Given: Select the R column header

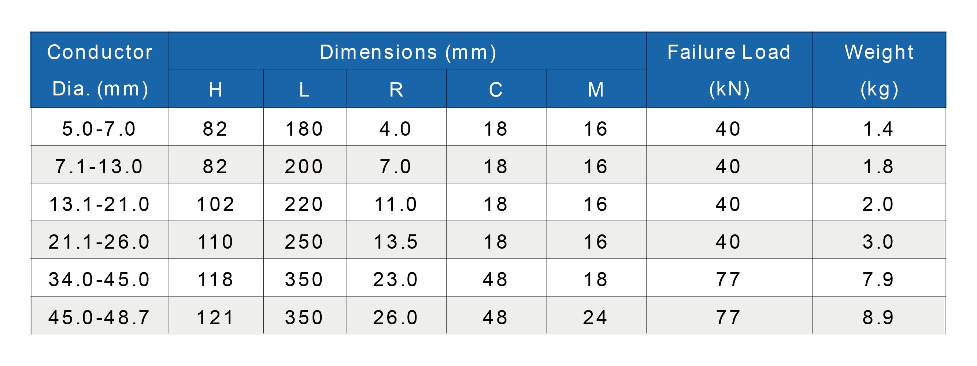Looking at the screenshot, I should tap(396, 90).
